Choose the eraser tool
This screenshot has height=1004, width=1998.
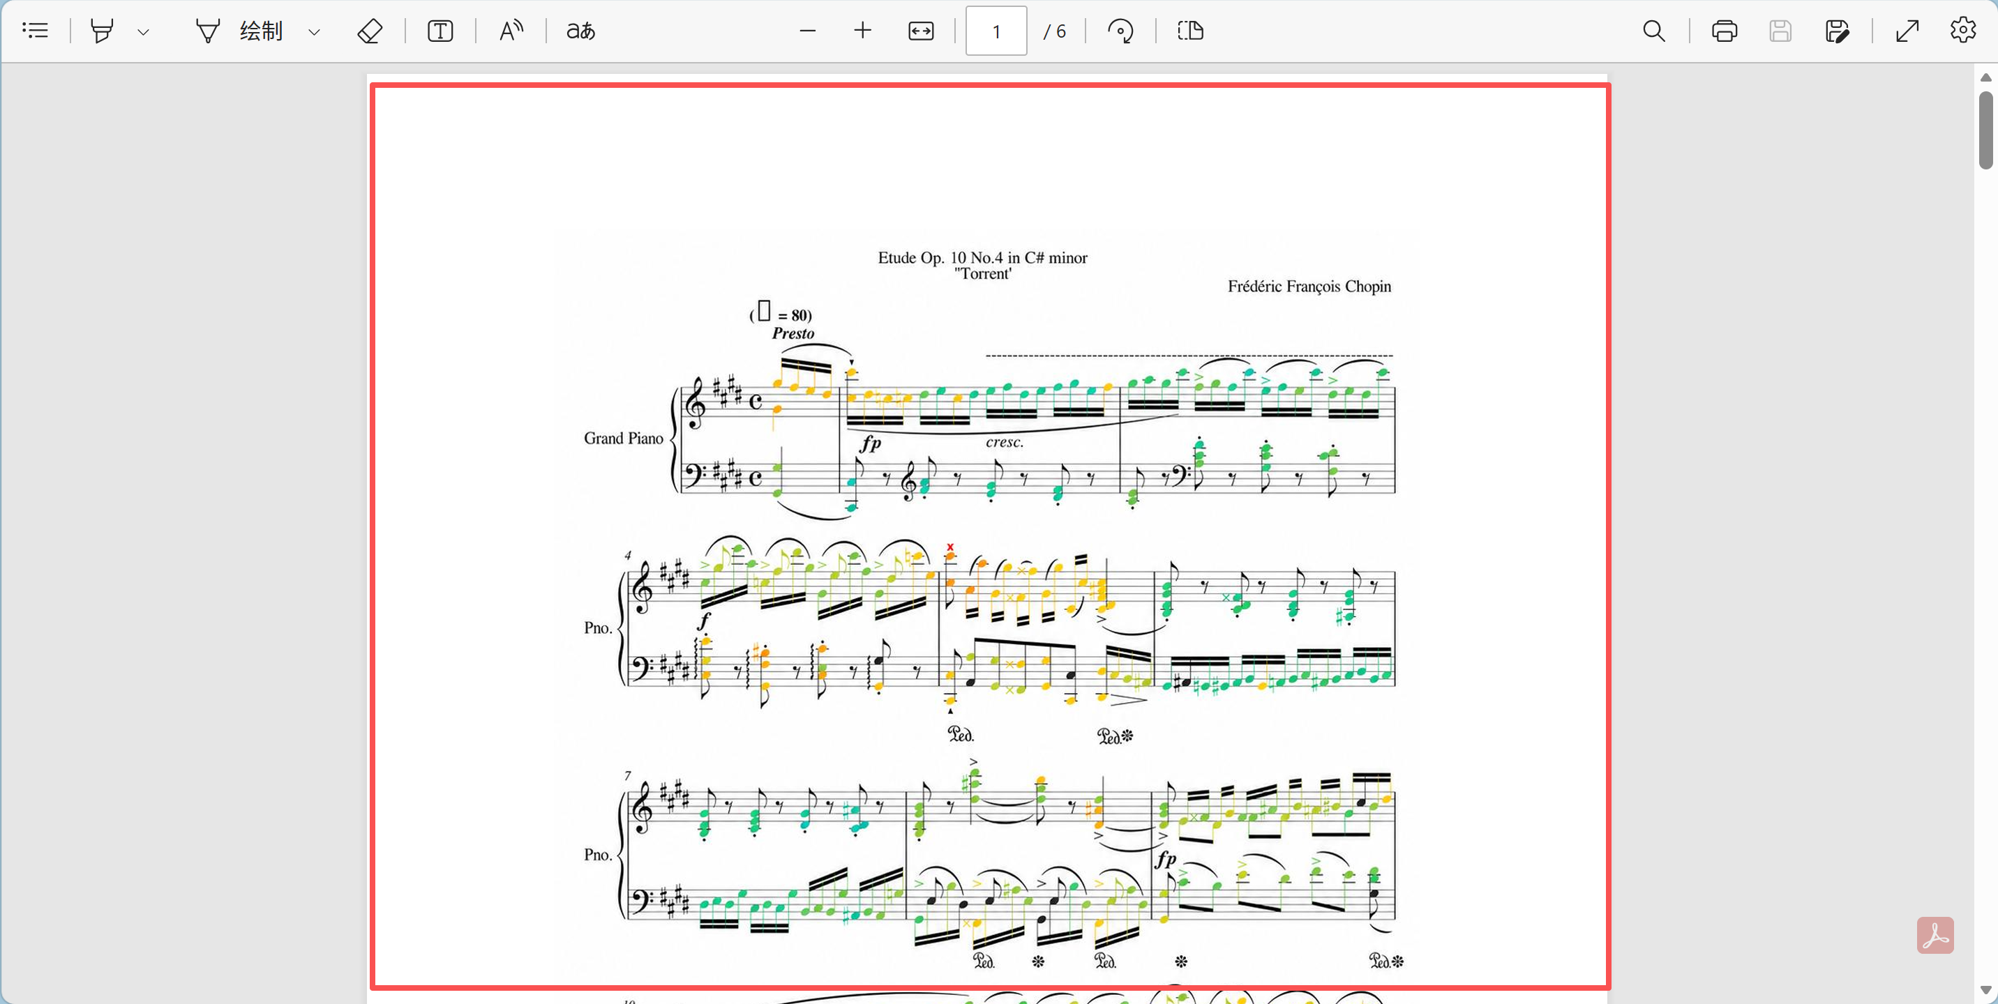point(369,31)
